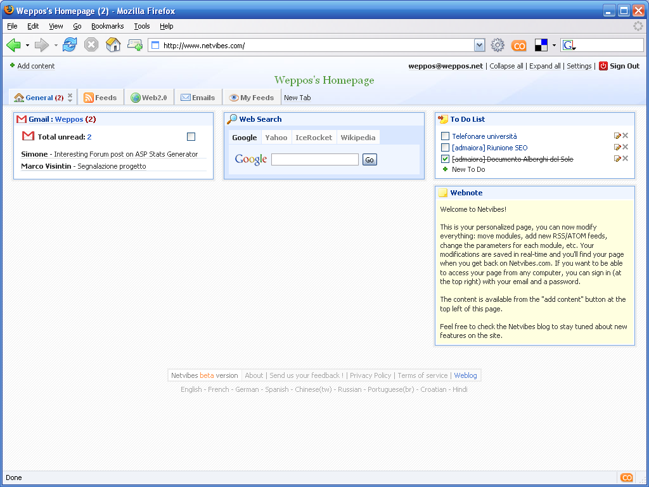Toggle the General tab collapse arrows

coord(70,97)
